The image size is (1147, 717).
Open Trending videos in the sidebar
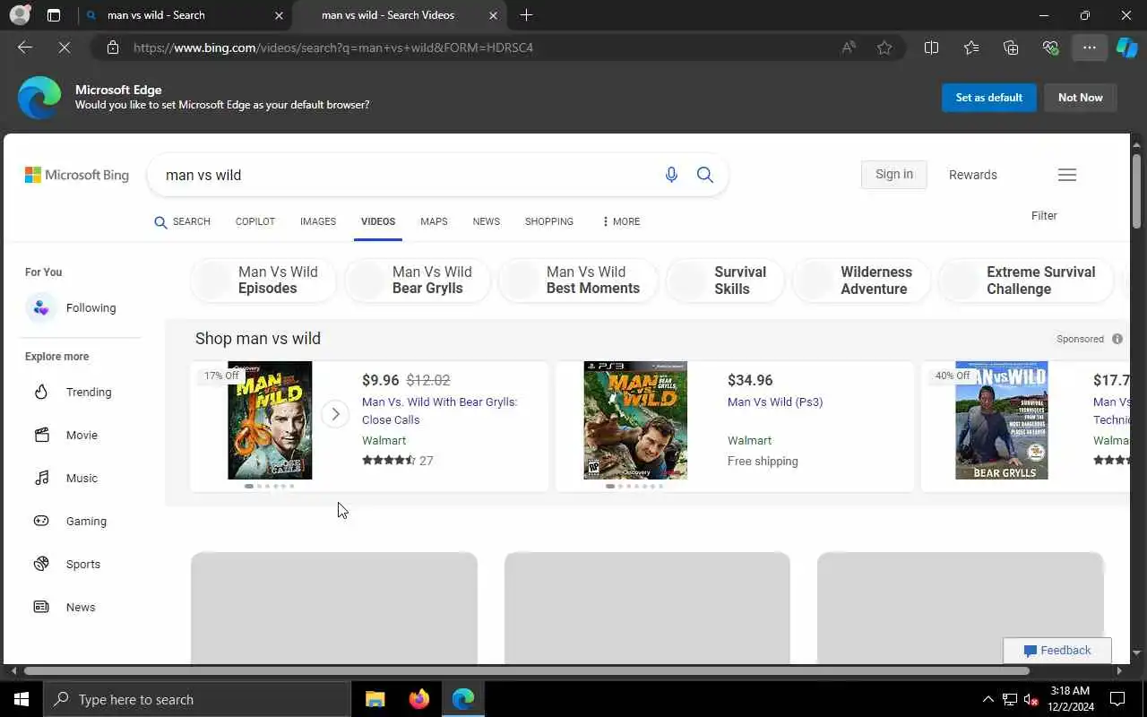click(73, 393)
